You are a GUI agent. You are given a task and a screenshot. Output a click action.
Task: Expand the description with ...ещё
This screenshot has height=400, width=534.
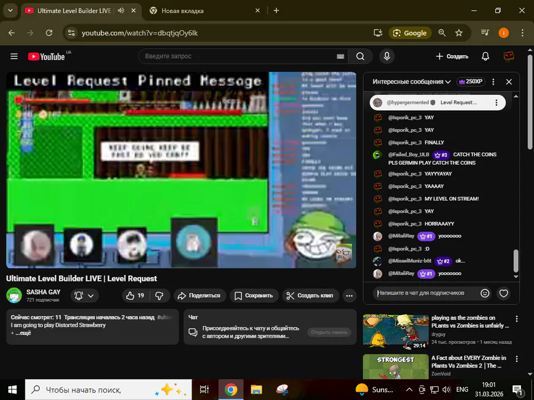pos(23,333)
